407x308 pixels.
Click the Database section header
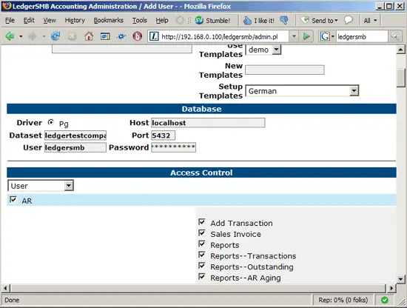tap(201, 109)
